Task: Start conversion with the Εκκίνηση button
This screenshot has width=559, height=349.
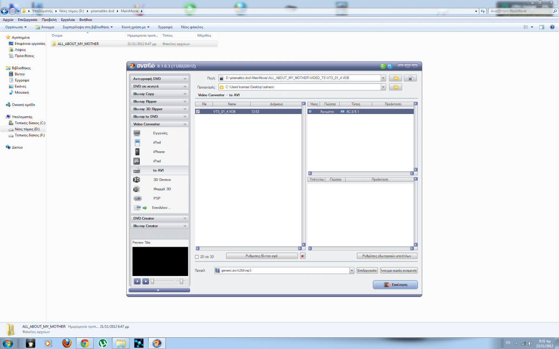Action: 395,285
